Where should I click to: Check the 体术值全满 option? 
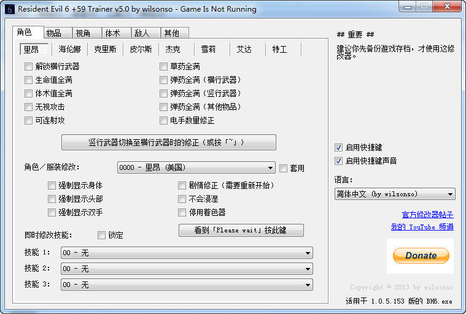click(x=28, y=93)
